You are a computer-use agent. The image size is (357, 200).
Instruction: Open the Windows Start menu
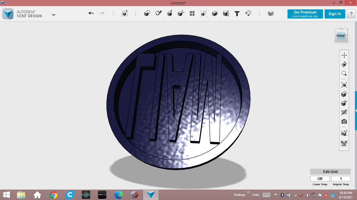(6, 195)
